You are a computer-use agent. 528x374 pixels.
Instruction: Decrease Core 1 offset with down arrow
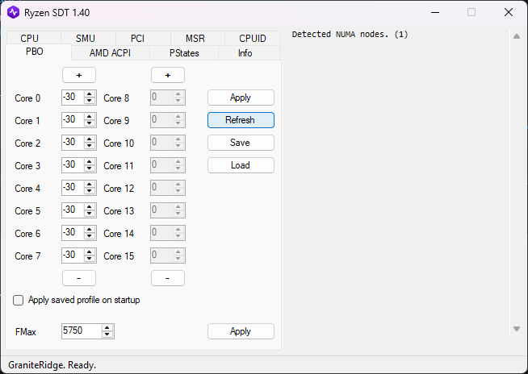pyautogui.click(x=90, y=123)
